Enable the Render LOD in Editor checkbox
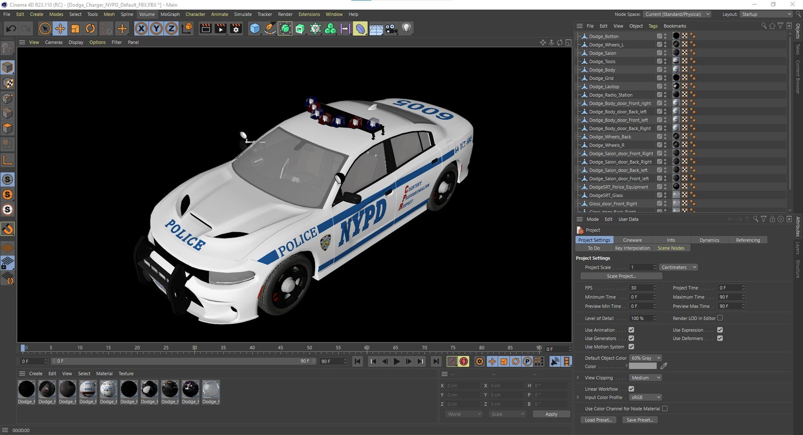Image resolution: width=803 pixels, height=435 pixels. (720, 318)
